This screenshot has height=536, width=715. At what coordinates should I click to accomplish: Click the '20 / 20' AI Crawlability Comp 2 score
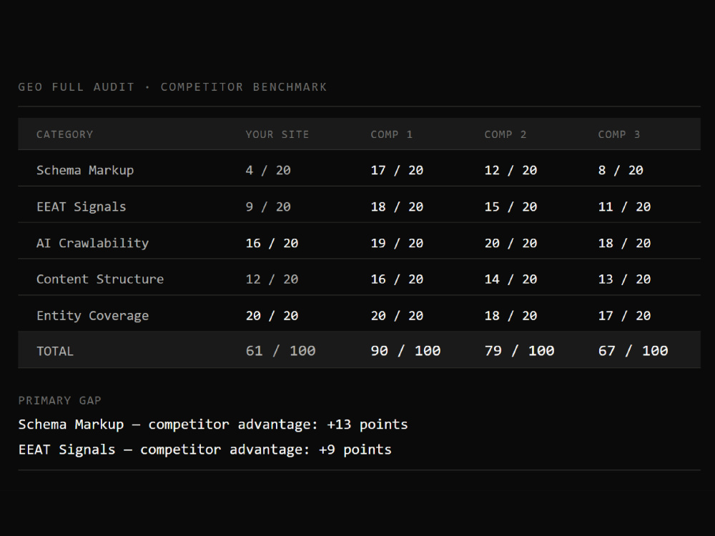click(x=511, y=244)
